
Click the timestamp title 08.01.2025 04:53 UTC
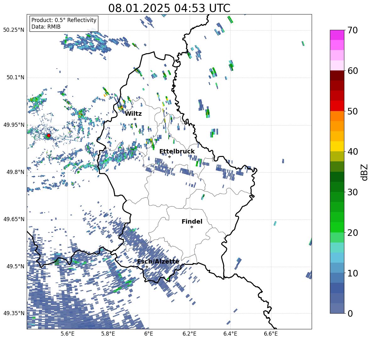click(169, 8)
